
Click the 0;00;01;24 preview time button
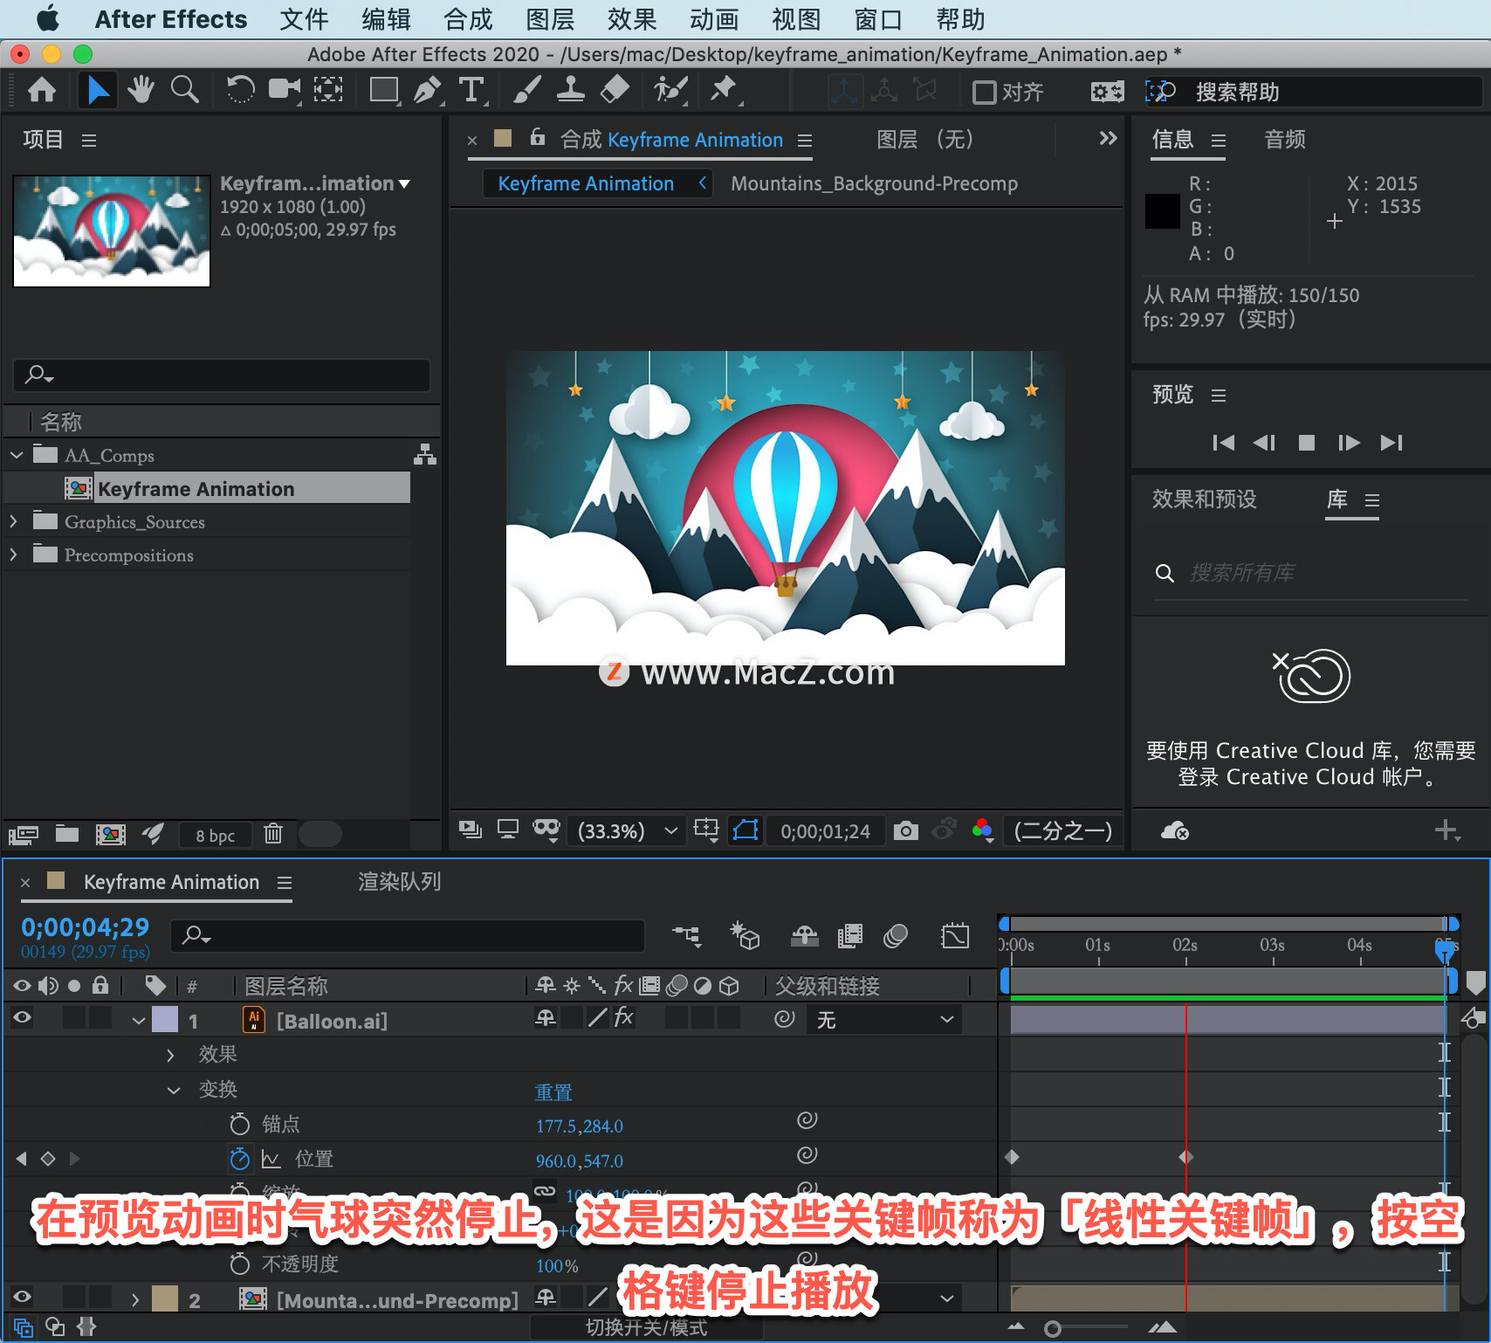pyautogui.click(x=825, y=831)
